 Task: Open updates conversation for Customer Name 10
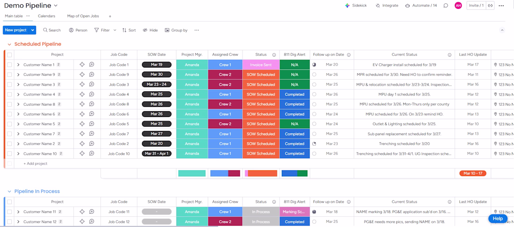coord(92,154)
